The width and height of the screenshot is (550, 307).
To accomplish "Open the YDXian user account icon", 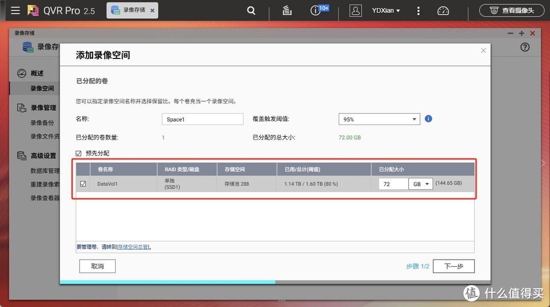I will [x=355, y=10].
